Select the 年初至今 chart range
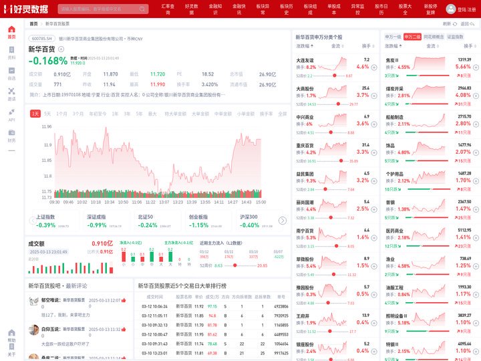Viewport: 481px width, 361px height. [x=98, y=114]
